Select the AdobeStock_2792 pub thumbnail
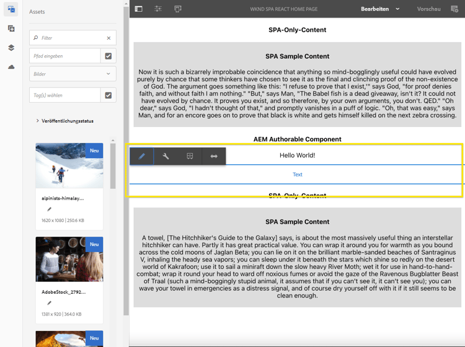Screen dimensions: 465x347 (x=69, y=259)
